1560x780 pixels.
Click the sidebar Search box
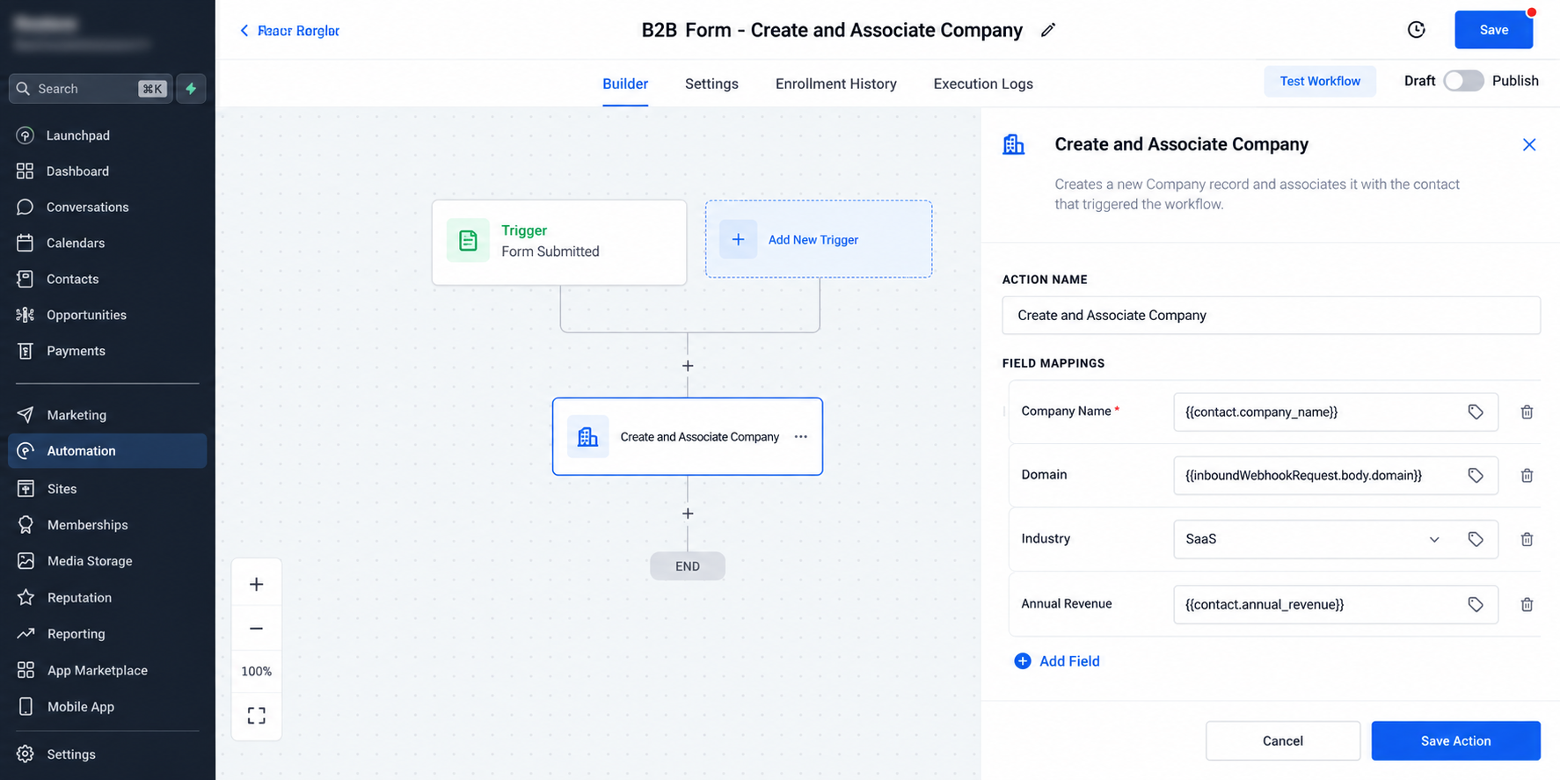click(91, 89)
